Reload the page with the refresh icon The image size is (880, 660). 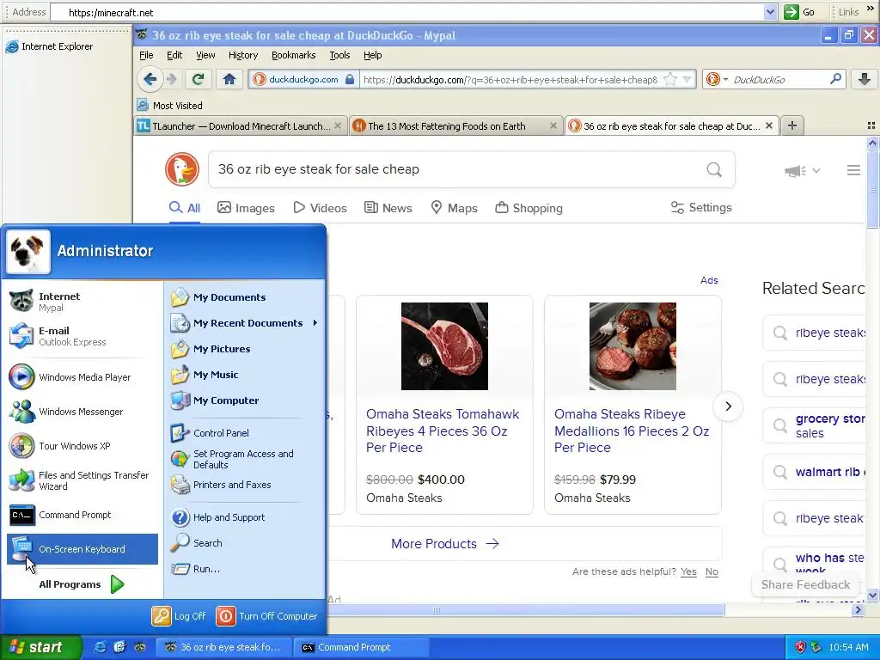pos(199,79)
